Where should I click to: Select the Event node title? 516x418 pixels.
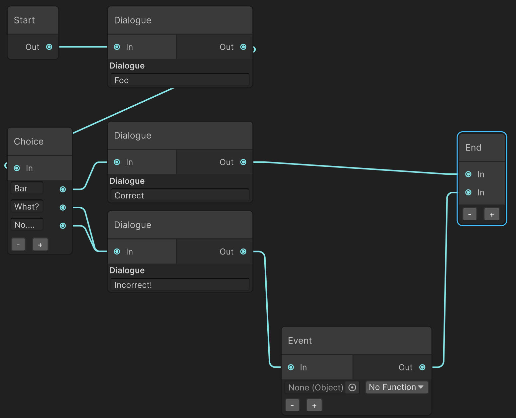click(x=300, y=341)
